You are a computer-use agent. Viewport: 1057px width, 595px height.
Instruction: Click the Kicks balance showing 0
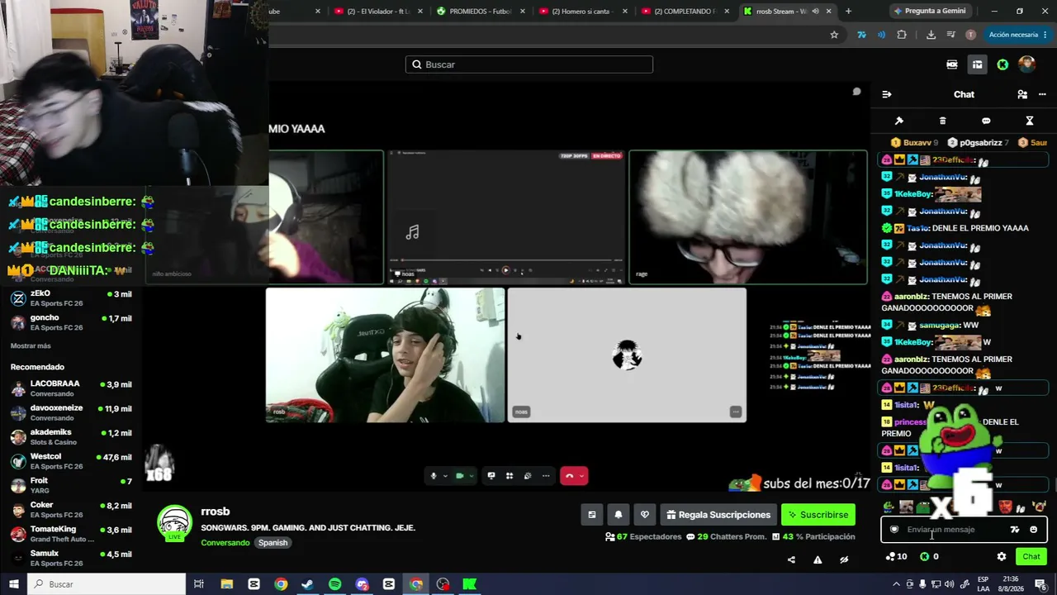pyautogui.click(x=929, y=557)
